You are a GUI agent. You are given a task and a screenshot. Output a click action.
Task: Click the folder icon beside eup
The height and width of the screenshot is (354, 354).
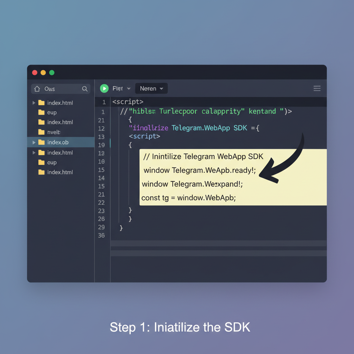pos(41,112)
